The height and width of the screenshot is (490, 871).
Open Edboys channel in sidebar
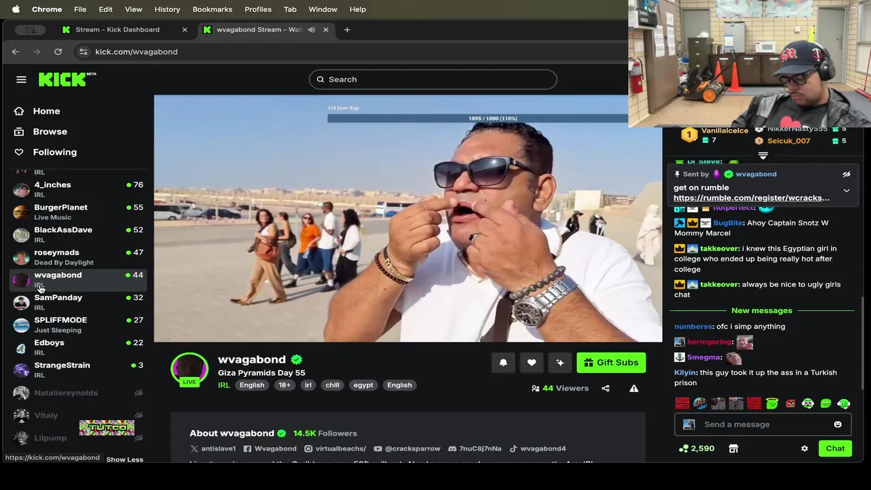[x=78, y=347]
